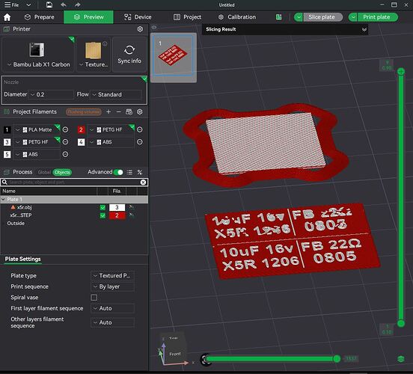Image resolution: width=413 pixels, height=374 pixels.
Task: Click edit settings icon for x5r.obj
Action: coord(131,207)
